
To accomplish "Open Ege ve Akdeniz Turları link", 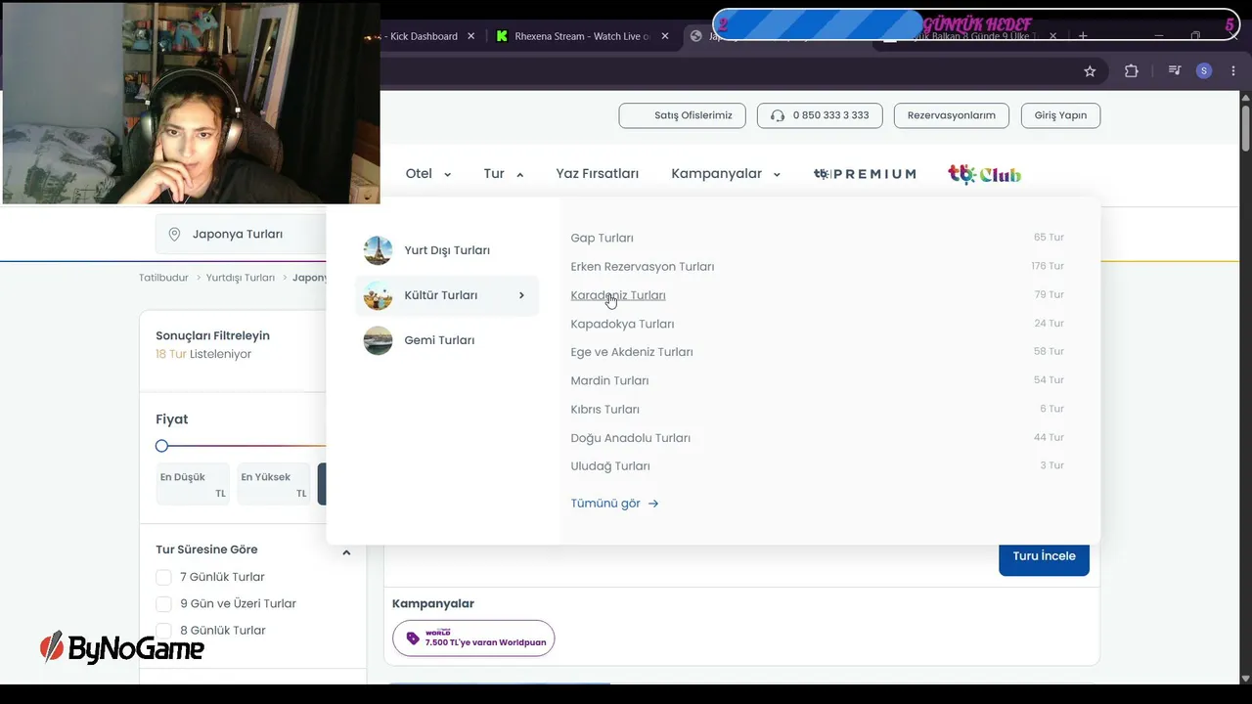I will [x=632, y=352].
